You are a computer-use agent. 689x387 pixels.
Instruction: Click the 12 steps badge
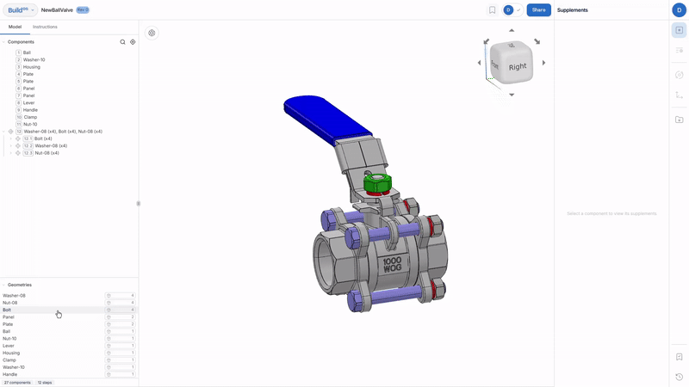point(45,383)
